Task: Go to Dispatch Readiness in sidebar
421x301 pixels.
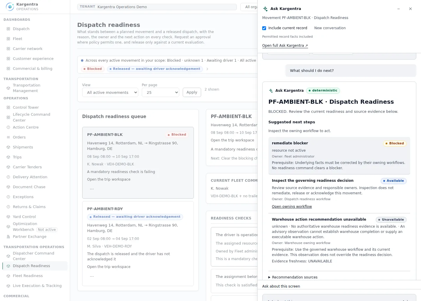Action: [35, 266]
